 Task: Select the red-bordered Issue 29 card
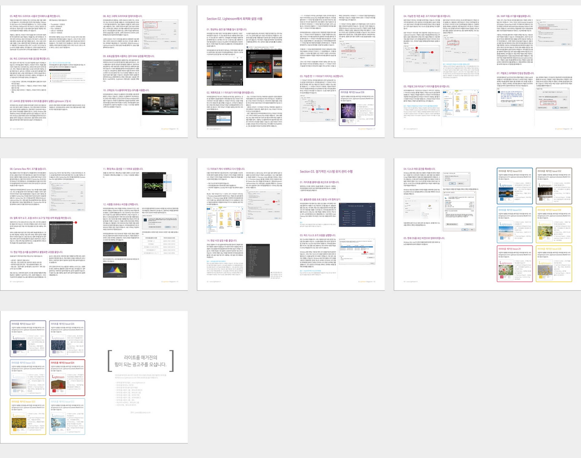pos(514,263)
